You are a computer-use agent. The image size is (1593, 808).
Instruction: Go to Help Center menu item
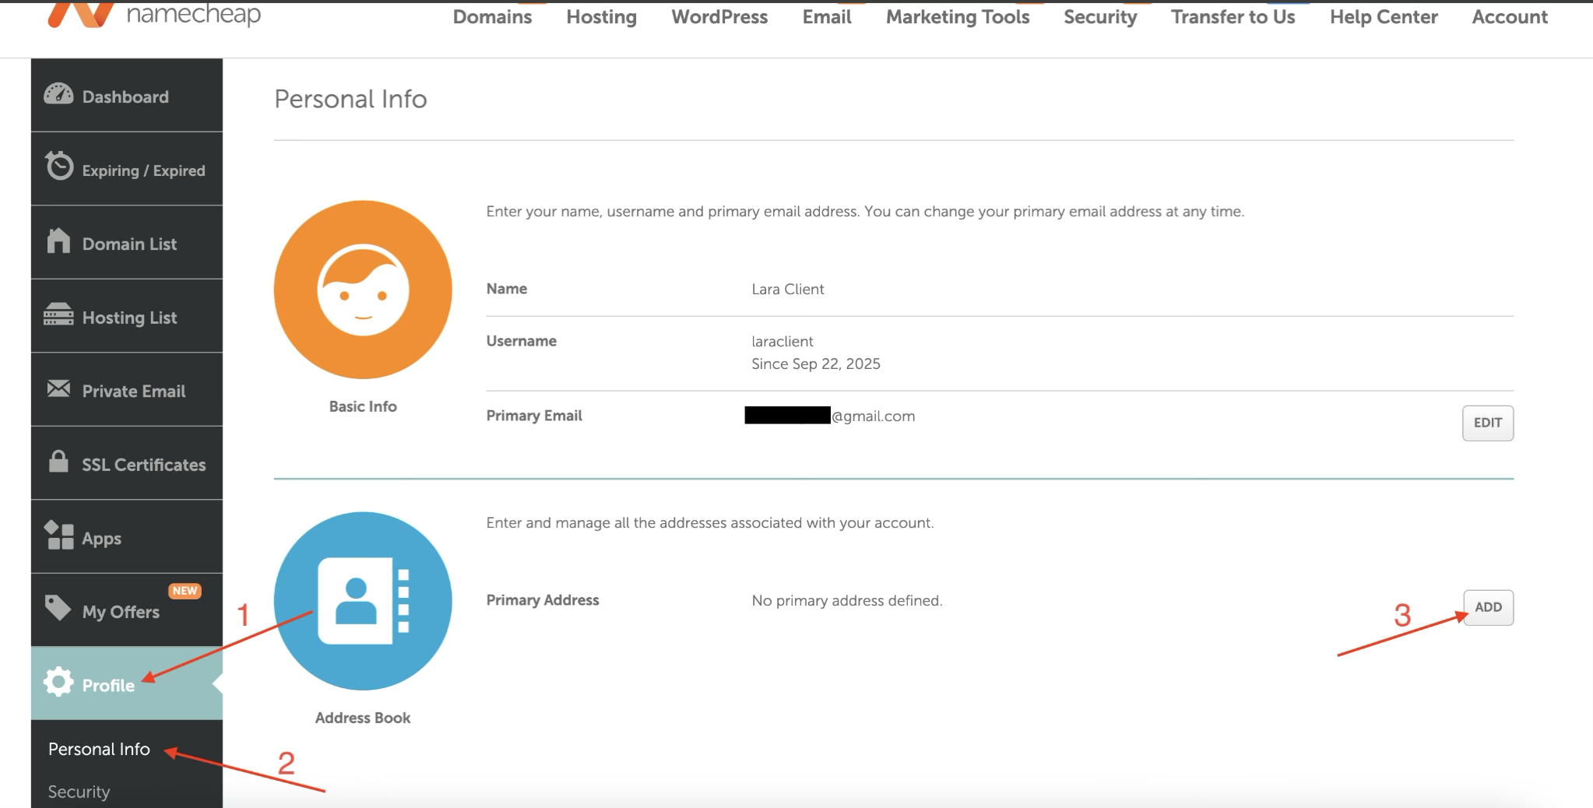pyautogui.click(x=1383, y=17)
